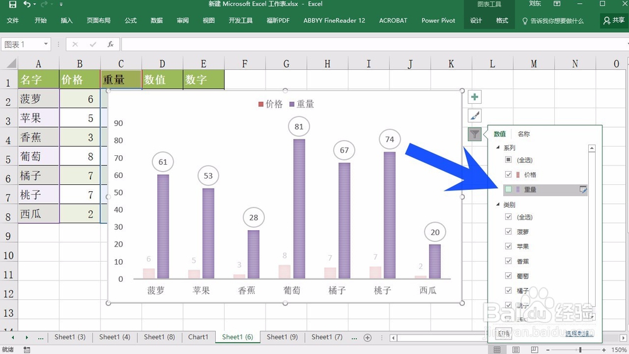The width and height of the screenshot is (629, 354).
Task: Show more sheet tabs via the right ellipsis
Action: point(353,338)
